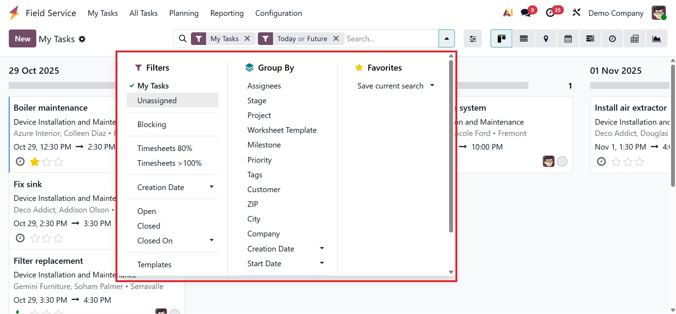The width and height of the screenshot is (676, 314).
Task: Open the Reporting menu
Action: [227, 13]
